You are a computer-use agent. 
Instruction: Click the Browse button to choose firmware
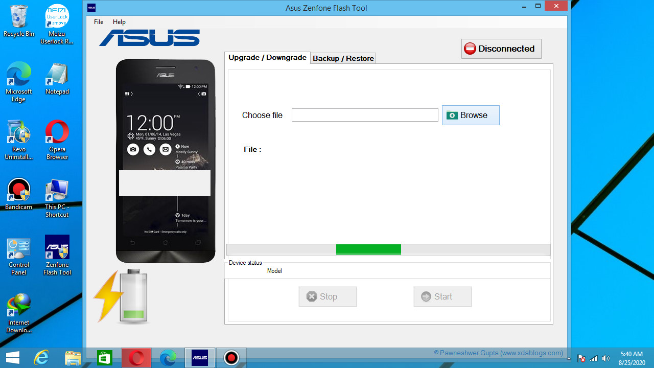470,115
